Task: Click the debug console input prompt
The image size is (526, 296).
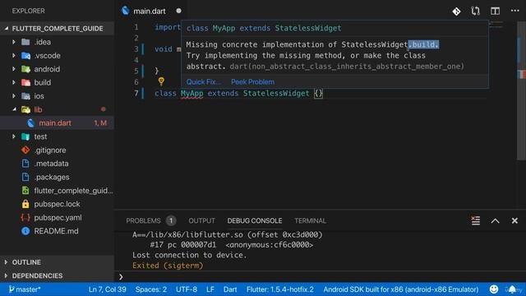Action: [319, 276]
